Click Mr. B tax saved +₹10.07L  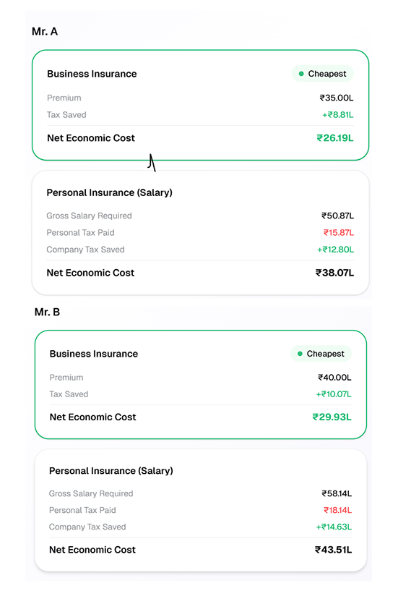(x=334, y=394)
